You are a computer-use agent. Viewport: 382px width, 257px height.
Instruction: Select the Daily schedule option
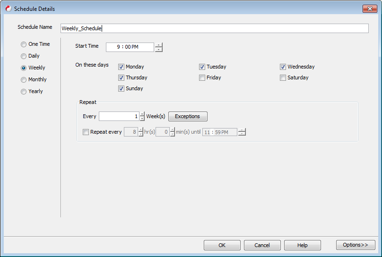click(24, 56)
